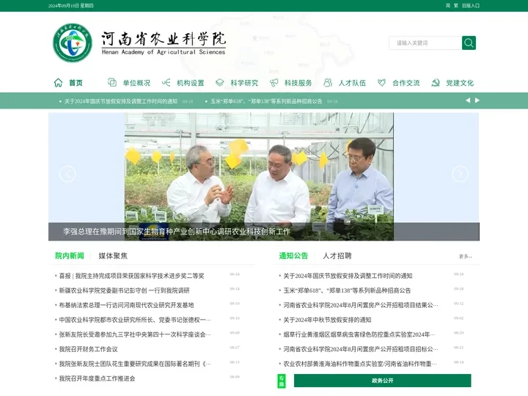528x396 pixels.
Task: Click the academy round logo emblem
Action: [x=73, y=43]
